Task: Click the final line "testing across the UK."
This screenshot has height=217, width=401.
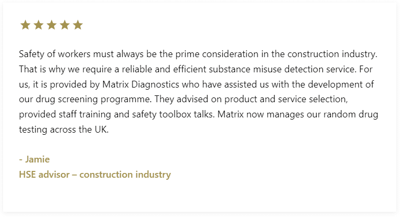Action: pyautogui.click(x=63, y=129)
